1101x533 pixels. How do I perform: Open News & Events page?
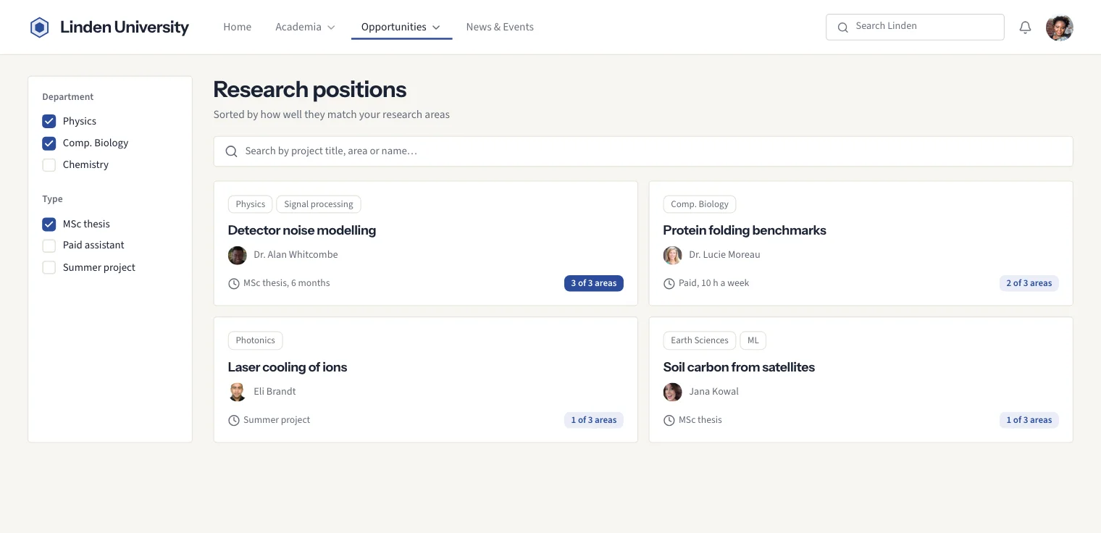pos(500,27)
